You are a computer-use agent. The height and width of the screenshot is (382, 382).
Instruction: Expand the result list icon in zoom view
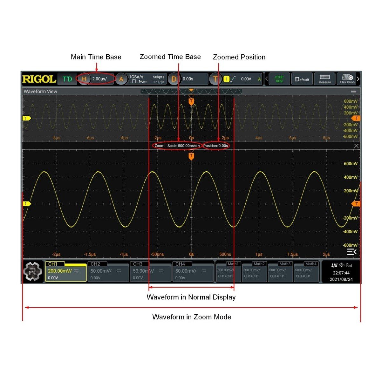[351, 252]
